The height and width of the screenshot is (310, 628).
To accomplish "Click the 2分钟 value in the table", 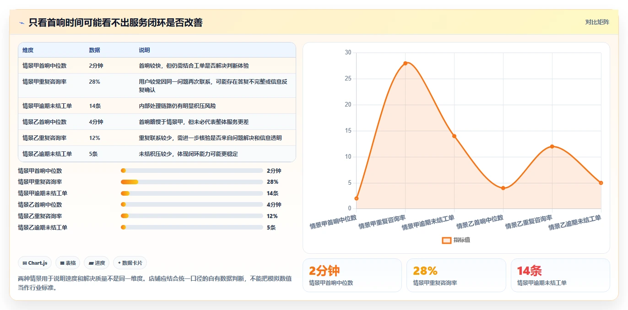I will click(96, 66).
